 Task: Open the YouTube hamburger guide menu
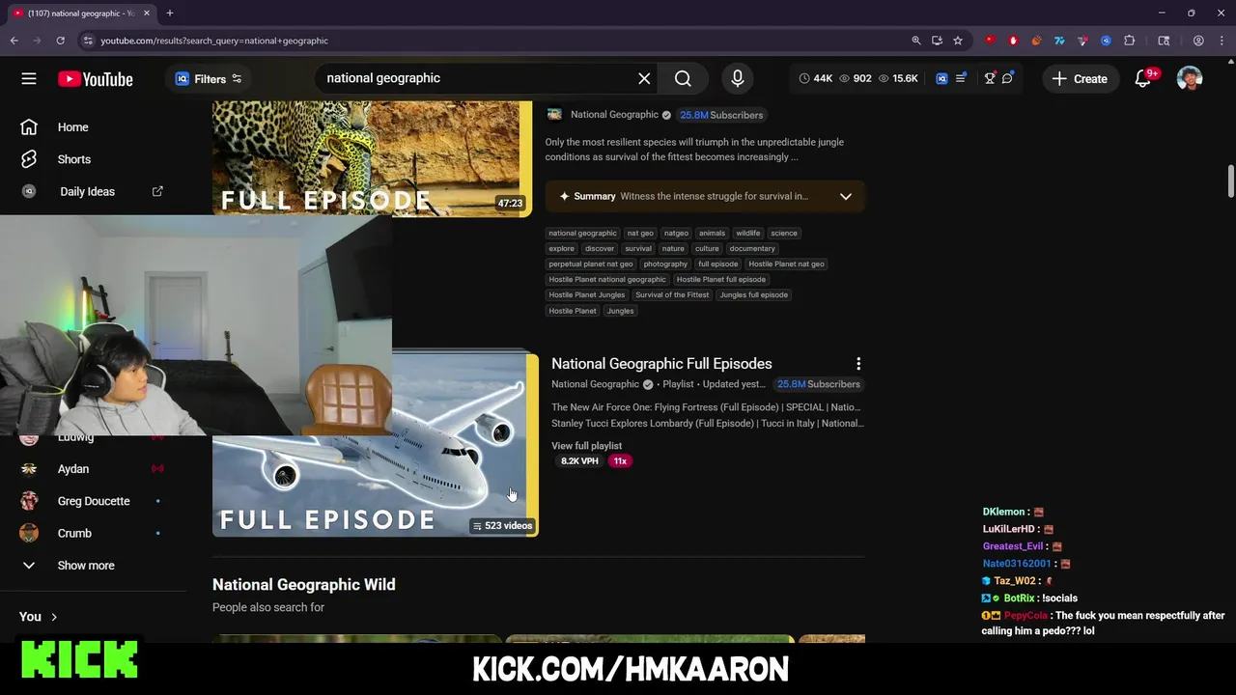(x=29, y=78)
